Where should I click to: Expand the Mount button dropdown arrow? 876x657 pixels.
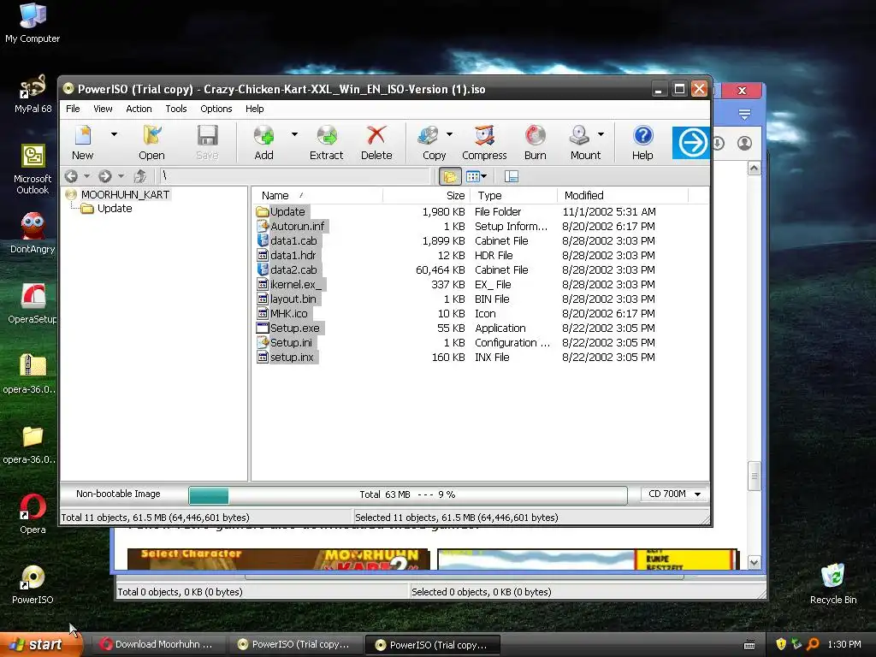pos(601,134)
